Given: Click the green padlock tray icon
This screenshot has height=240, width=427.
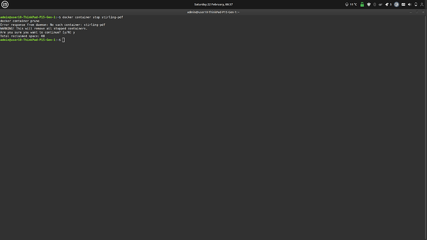Looking at the screenshot, I should 362,4.
